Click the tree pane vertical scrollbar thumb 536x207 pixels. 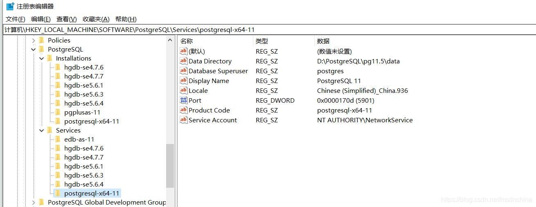tap(170, 166)
